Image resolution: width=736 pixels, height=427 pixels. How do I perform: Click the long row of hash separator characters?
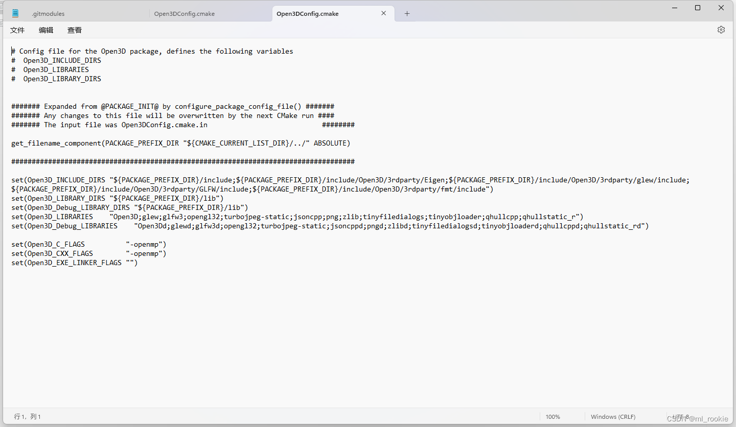click(183, 161)
